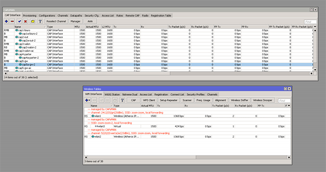
Task: Open Nstreme Dual tab
Action: (130, 94)
